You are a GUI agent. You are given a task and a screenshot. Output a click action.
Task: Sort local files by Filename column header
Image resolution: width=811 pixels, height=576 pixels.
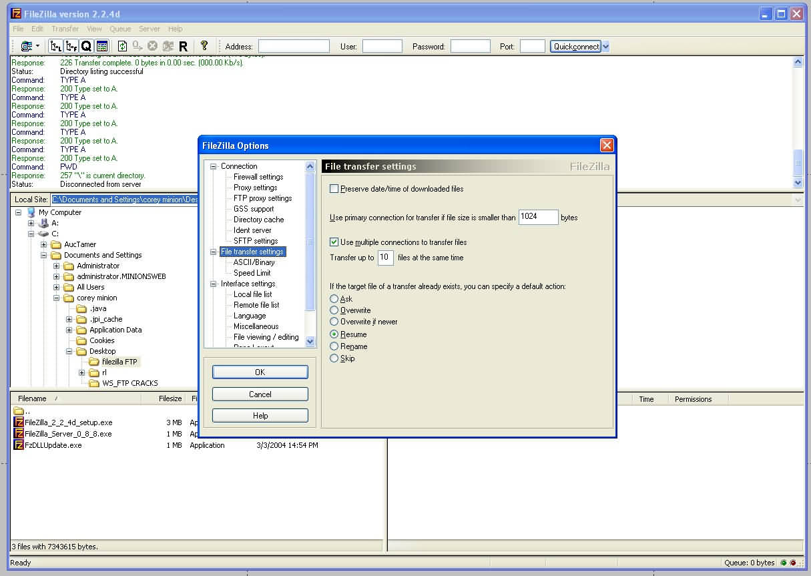pos(75,399)
